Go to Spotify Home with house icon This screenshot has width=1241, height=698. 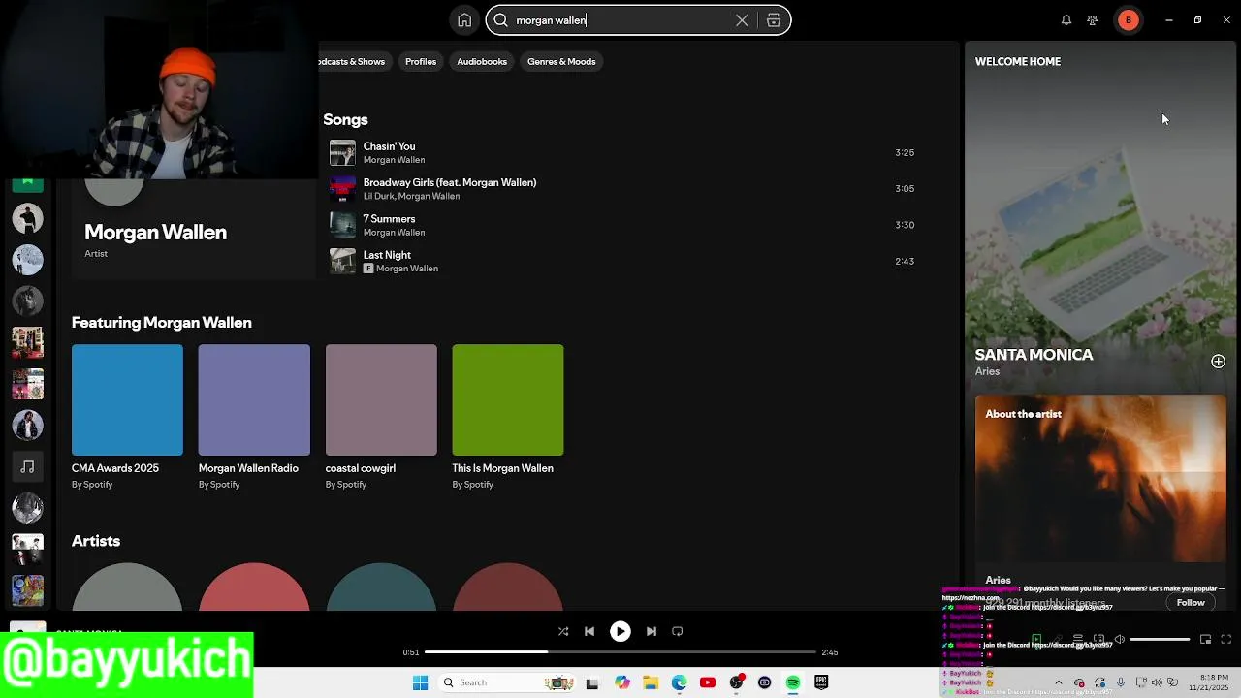tap(464, 20)
